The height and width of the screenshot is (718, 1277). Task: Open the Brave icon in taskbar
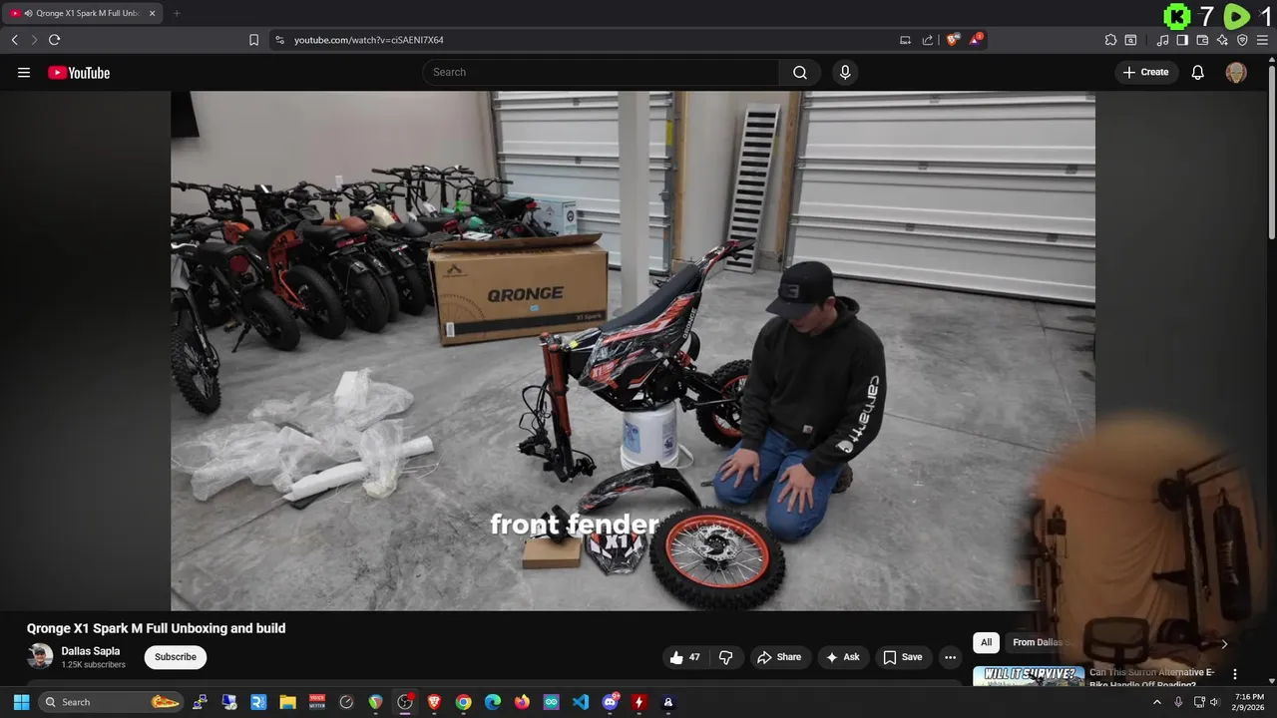pos(434,702)
